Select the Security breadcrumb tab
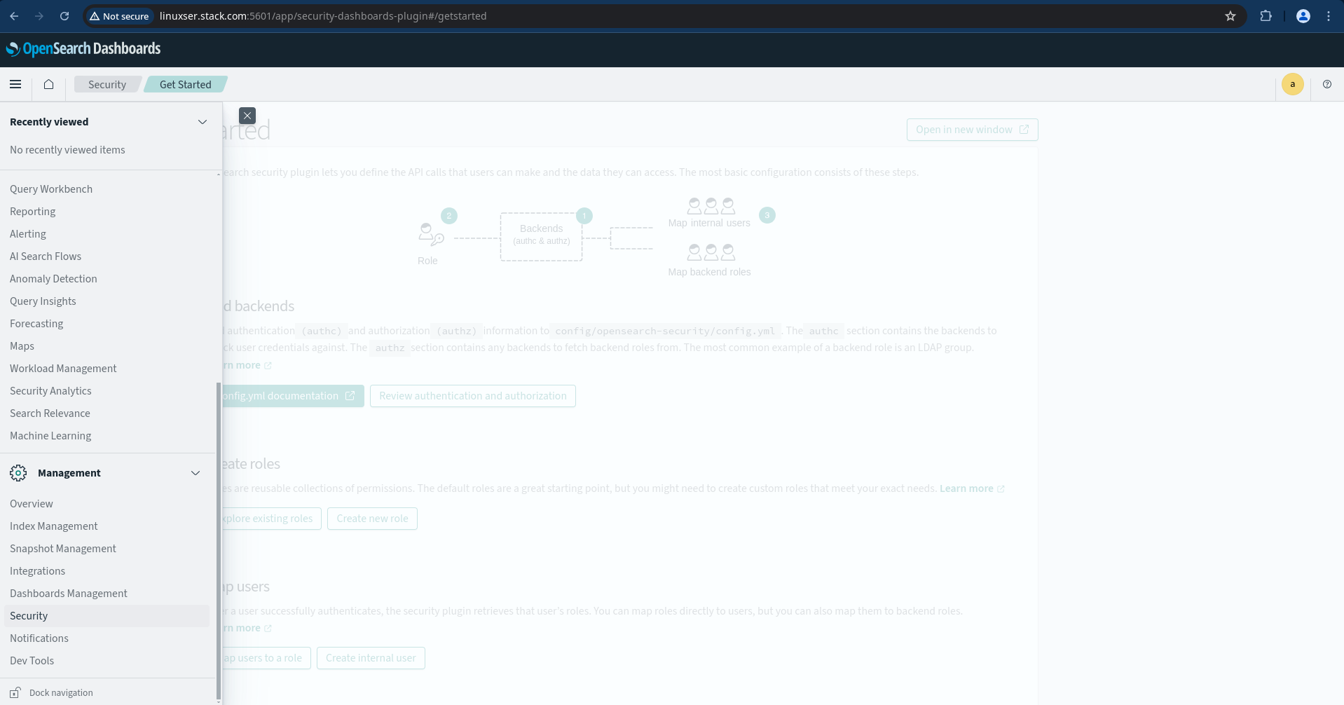Screen dimensions: 1344x705 tap(107, 84)
